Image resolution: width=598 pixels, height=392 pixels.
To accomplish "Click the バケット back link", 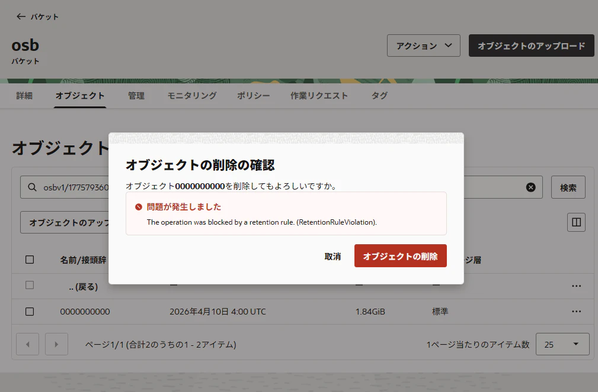I will [x=44, y=17].
